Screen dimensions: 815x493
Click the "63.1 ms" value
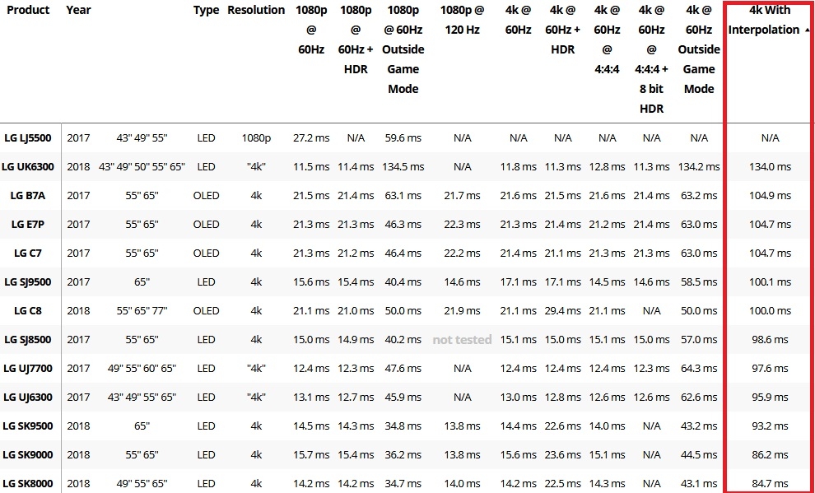tap(403, 195)
